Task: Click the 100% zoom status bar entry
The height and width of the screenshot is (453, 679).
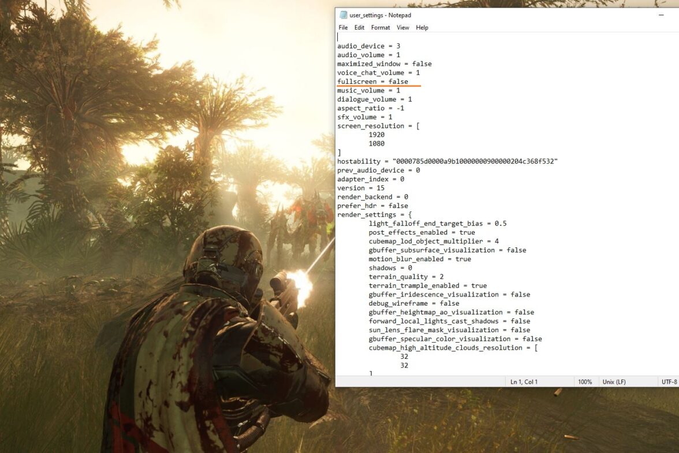Action: click(584, 382)
